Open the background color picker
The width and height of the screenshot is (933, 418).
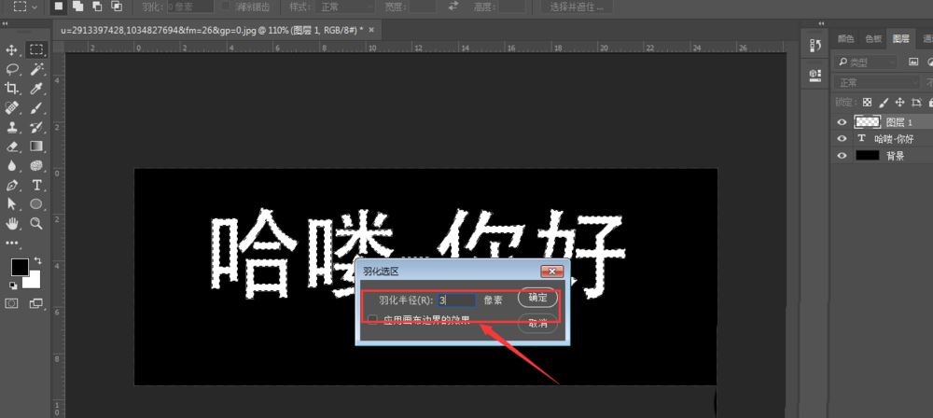pos(34,281)
